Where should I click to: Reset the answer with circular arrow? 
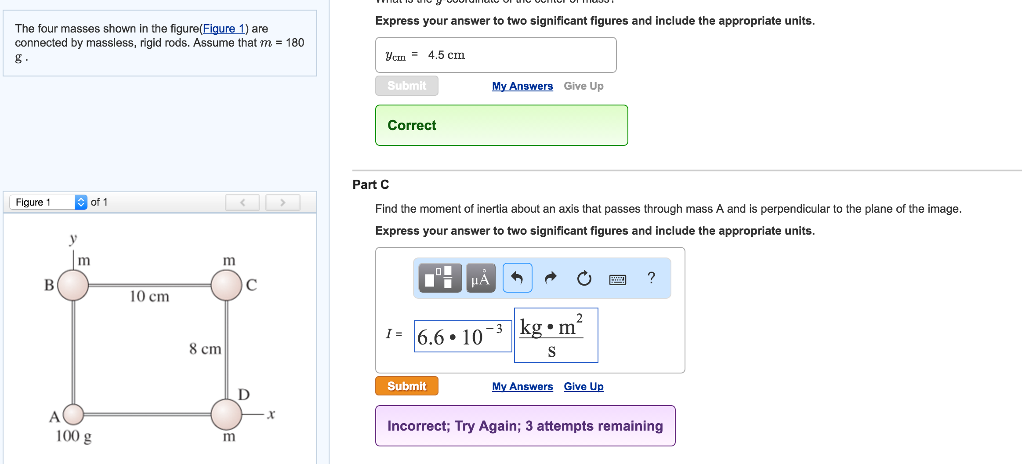(x=584, y=278)
